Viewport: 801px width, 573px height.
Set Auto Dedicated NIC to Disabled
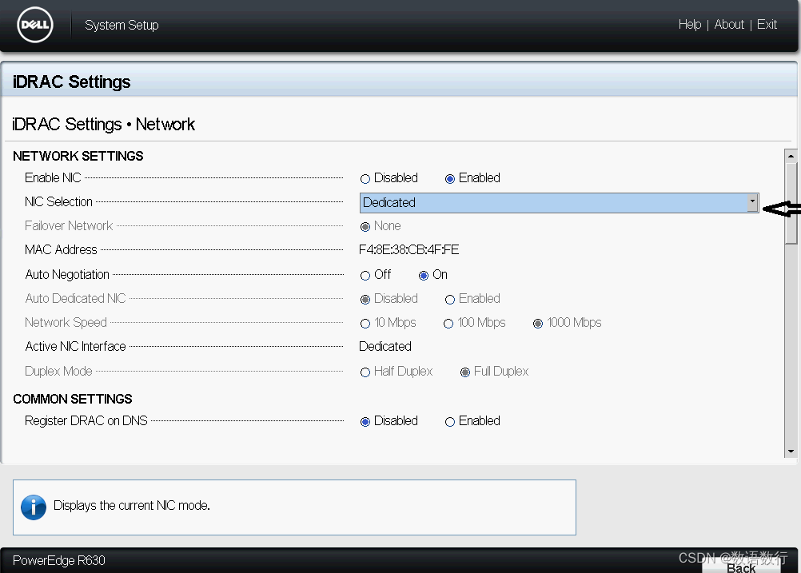pyautogui.click(x=365, y=300)
